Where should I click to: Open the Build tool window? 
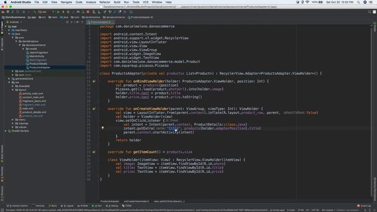click(x=52, y=206)
